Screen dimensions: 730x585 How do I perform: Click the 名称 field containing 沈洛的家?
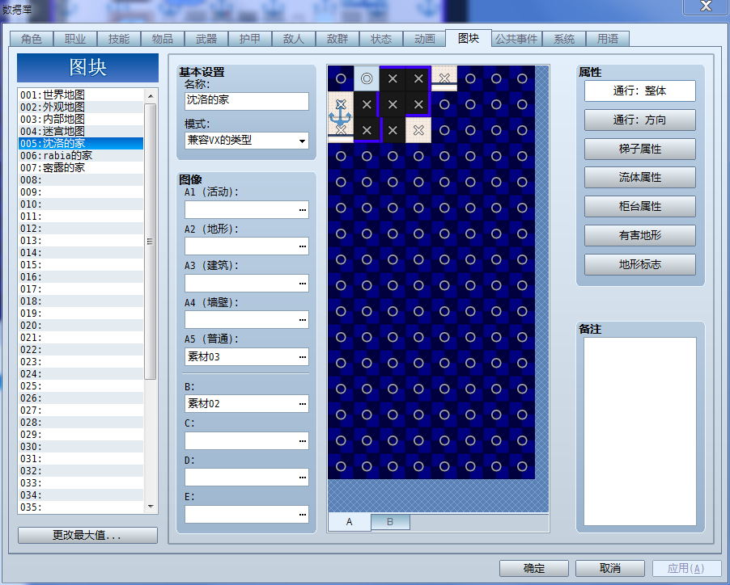[x=247, y=101]
